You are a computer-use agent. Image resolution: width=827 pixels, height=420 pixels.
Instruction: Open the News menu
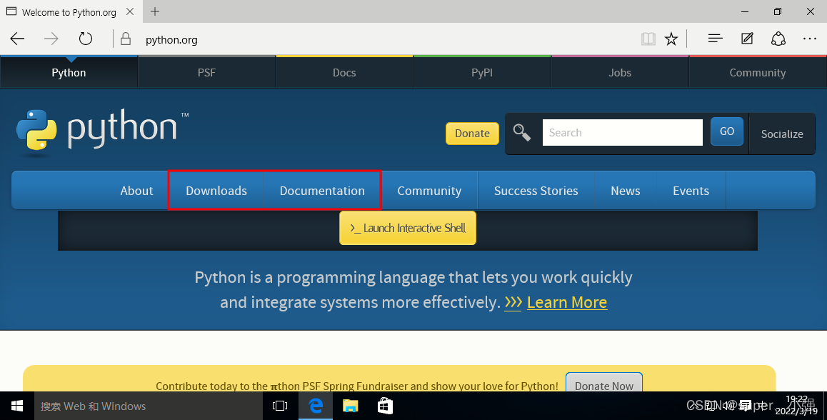[x=626, y=191]
